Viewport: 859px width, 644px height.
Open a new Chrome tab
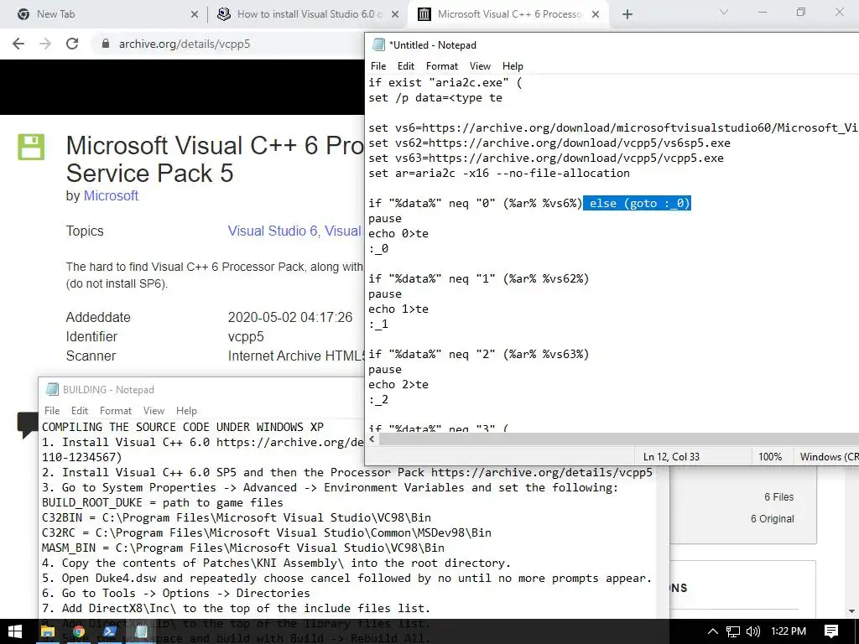point(627,14)
